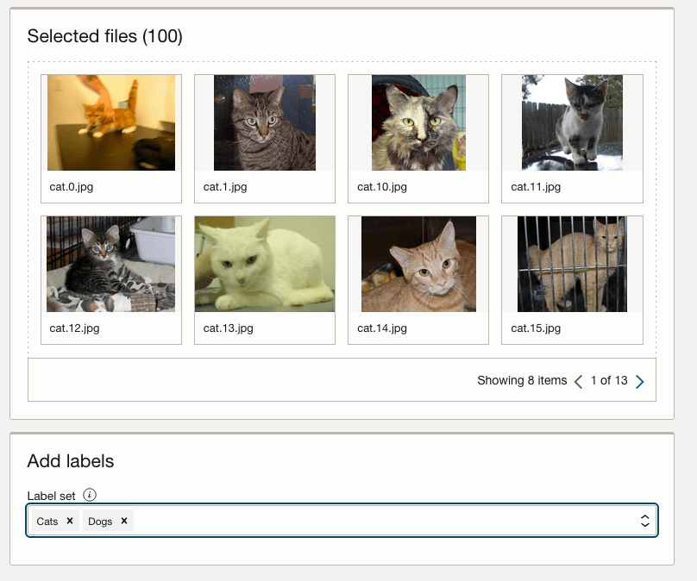Click the '1 of 13' page indicator
This screenshot has height=581, width=697.
pos(609,380)
